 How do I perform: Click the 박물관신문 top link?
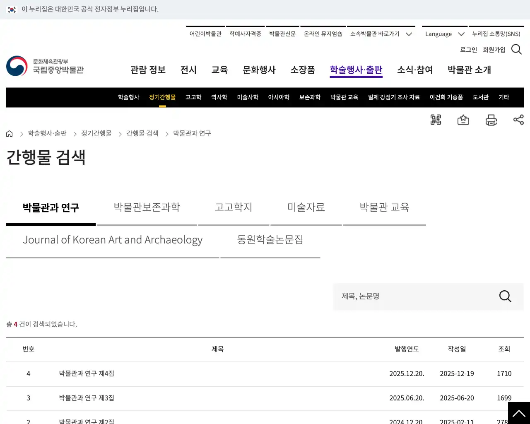[x=282, y=34]
